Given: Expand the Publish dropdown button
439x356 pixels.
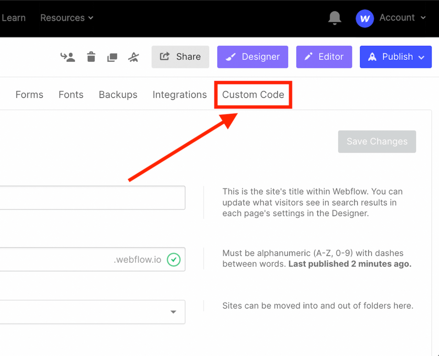Looking at the screenshot, I should 396,57.
